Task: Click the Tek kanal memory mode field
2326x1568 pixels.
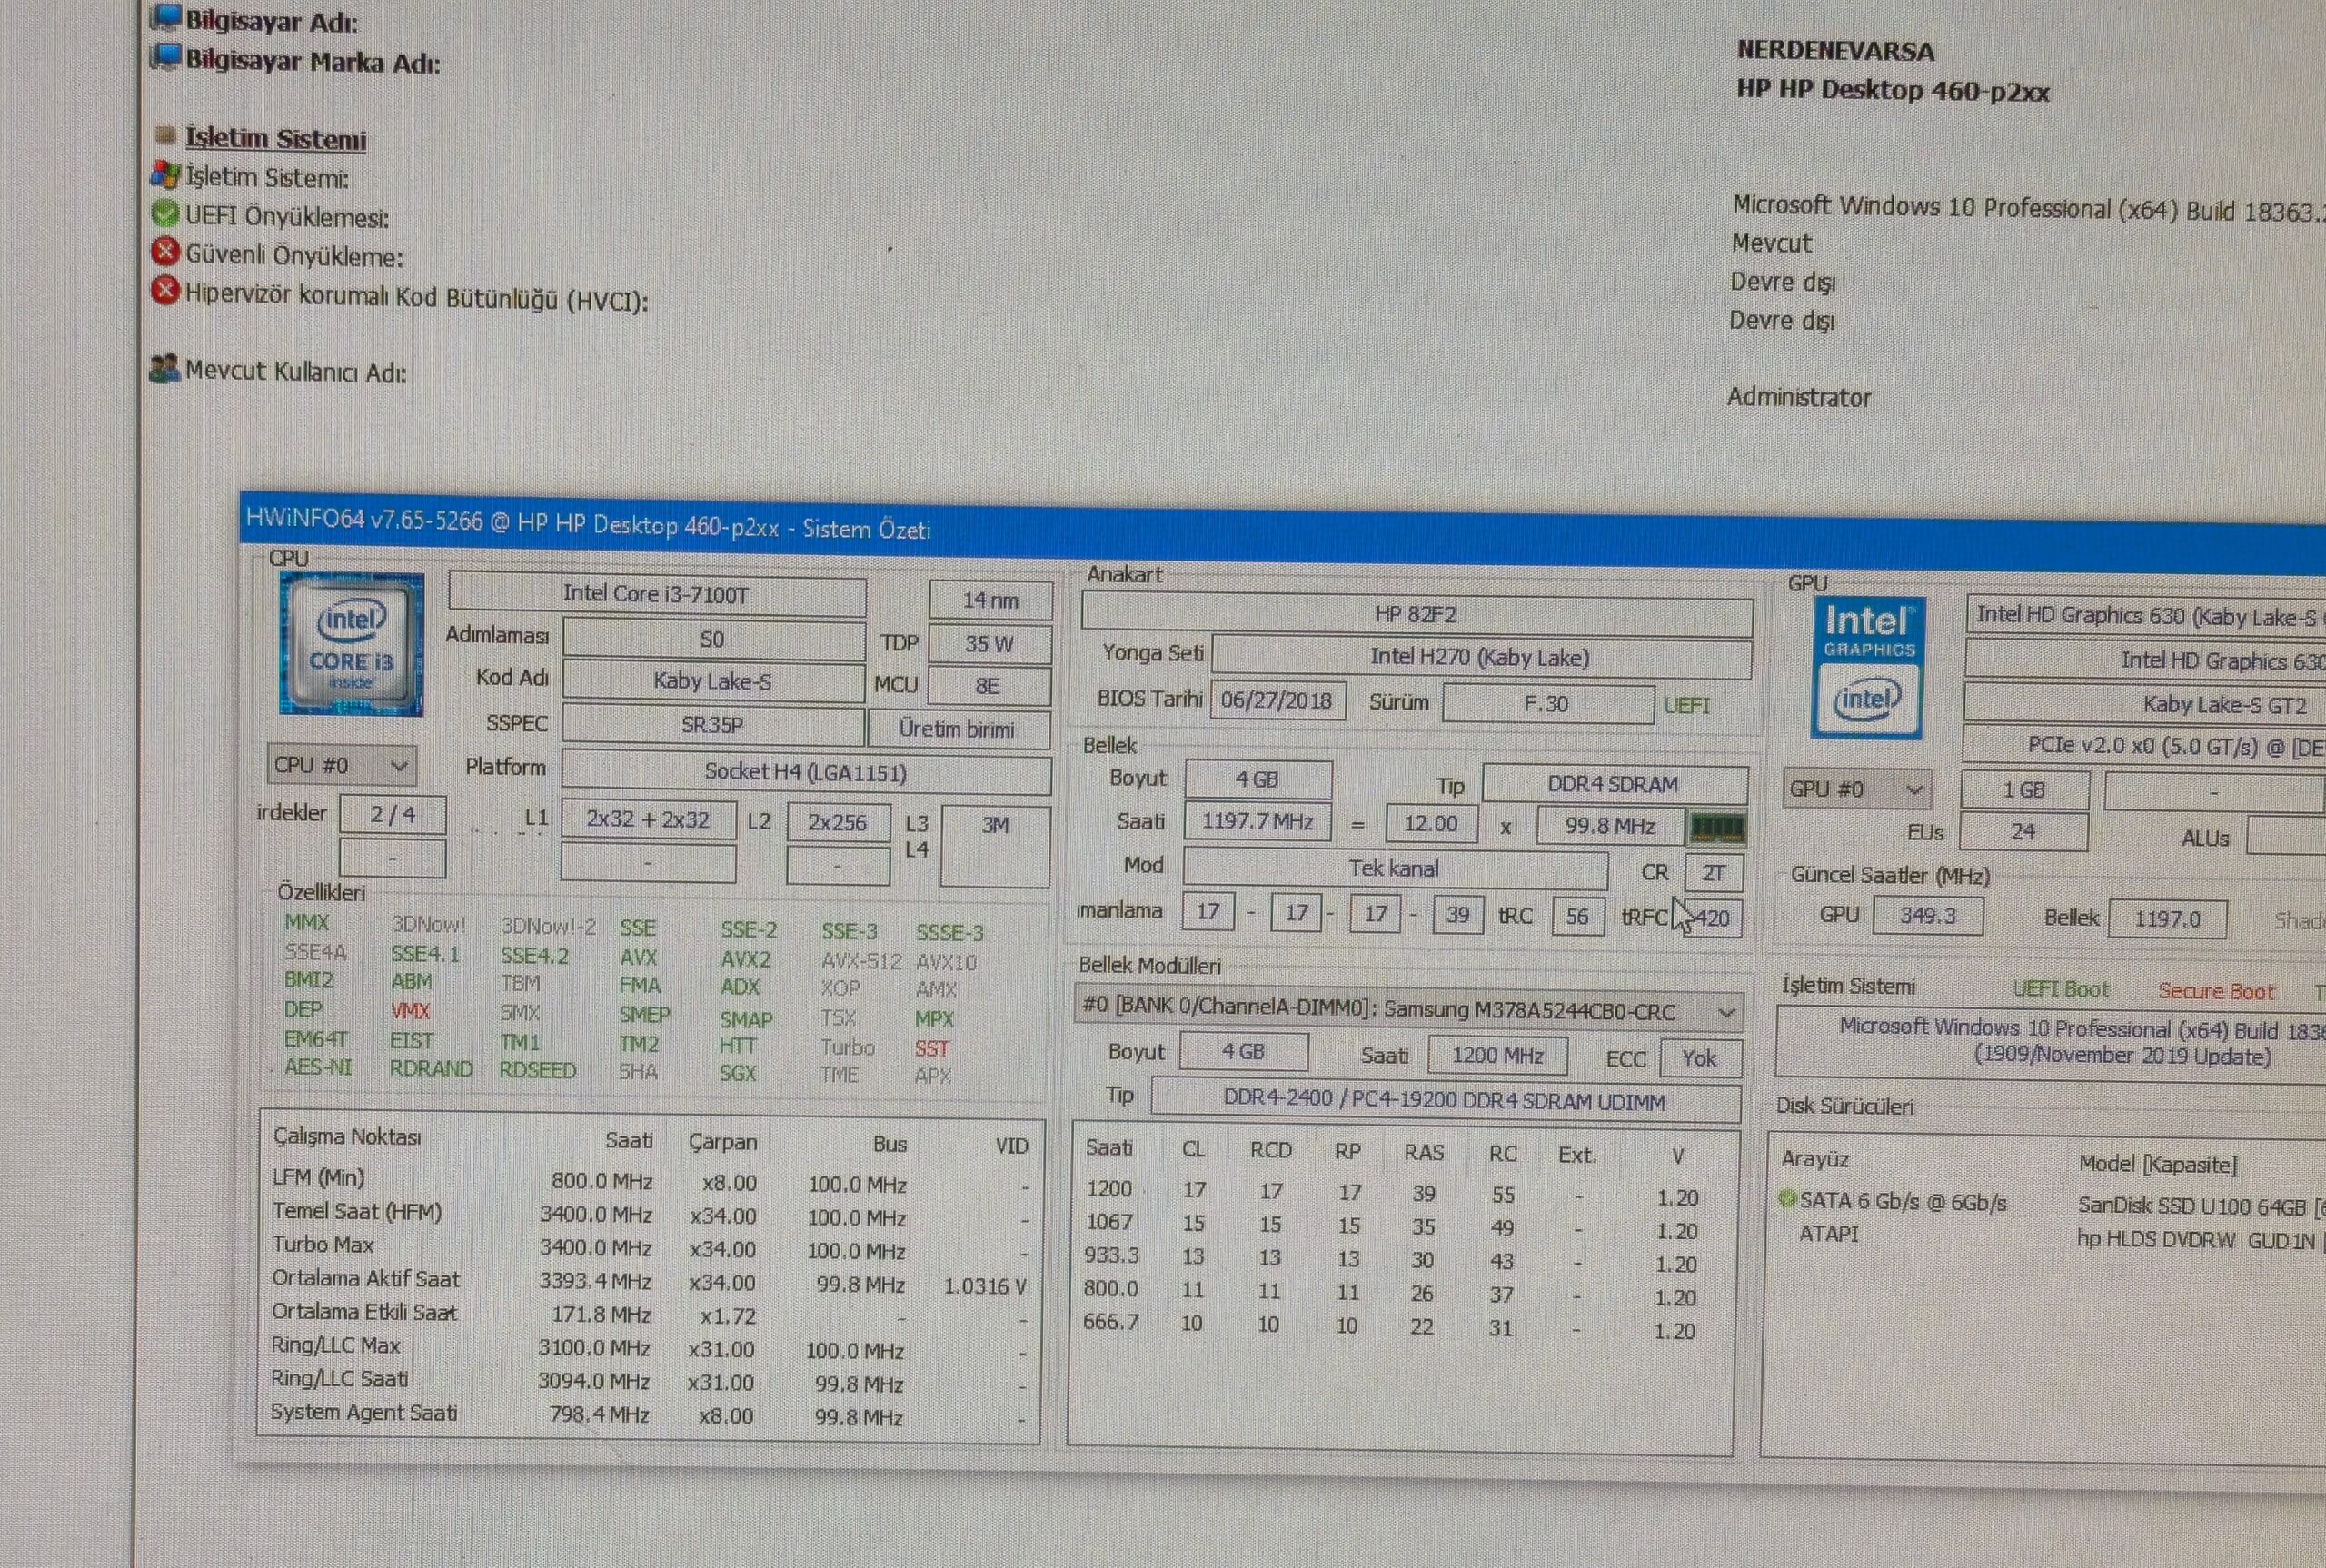Action: tap(1395, 869)
